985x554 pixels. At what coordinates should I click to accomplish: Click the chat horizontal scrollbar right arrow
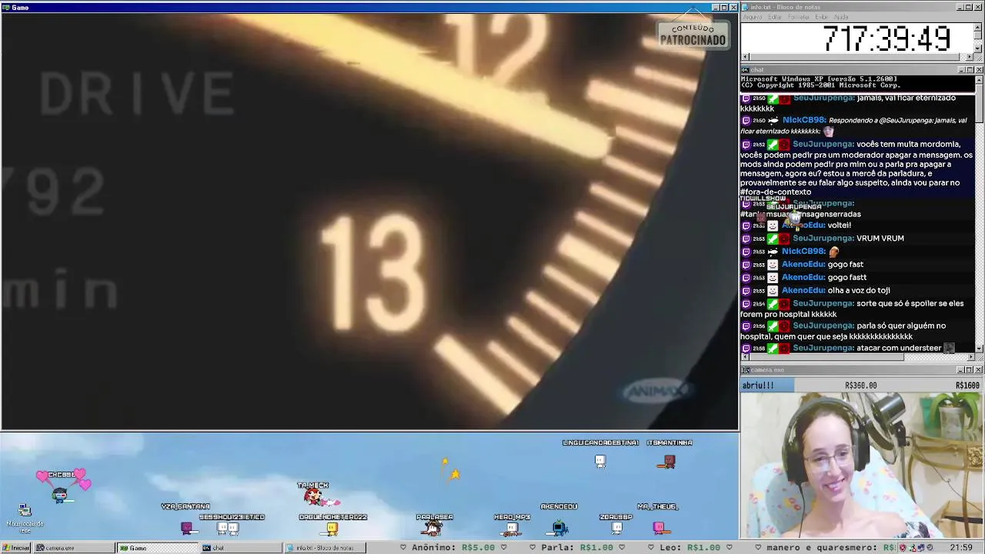[970, 357]
